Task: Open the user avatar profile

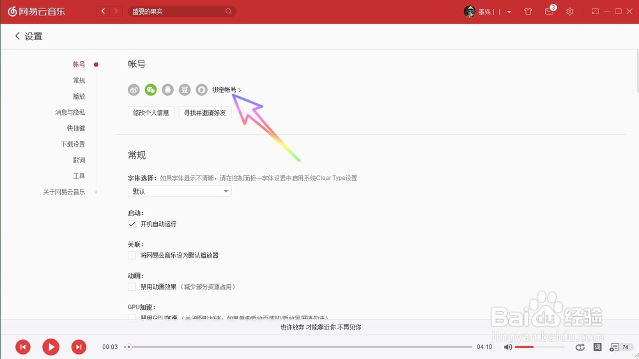Action: 470,11
